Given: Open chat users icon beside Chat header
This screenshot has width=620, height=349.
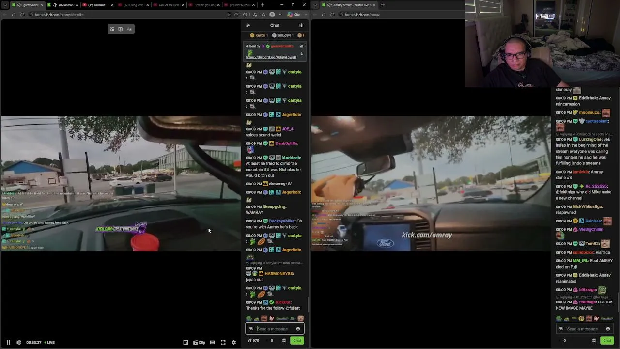Looking at the screenshot, I should (301, 25).
